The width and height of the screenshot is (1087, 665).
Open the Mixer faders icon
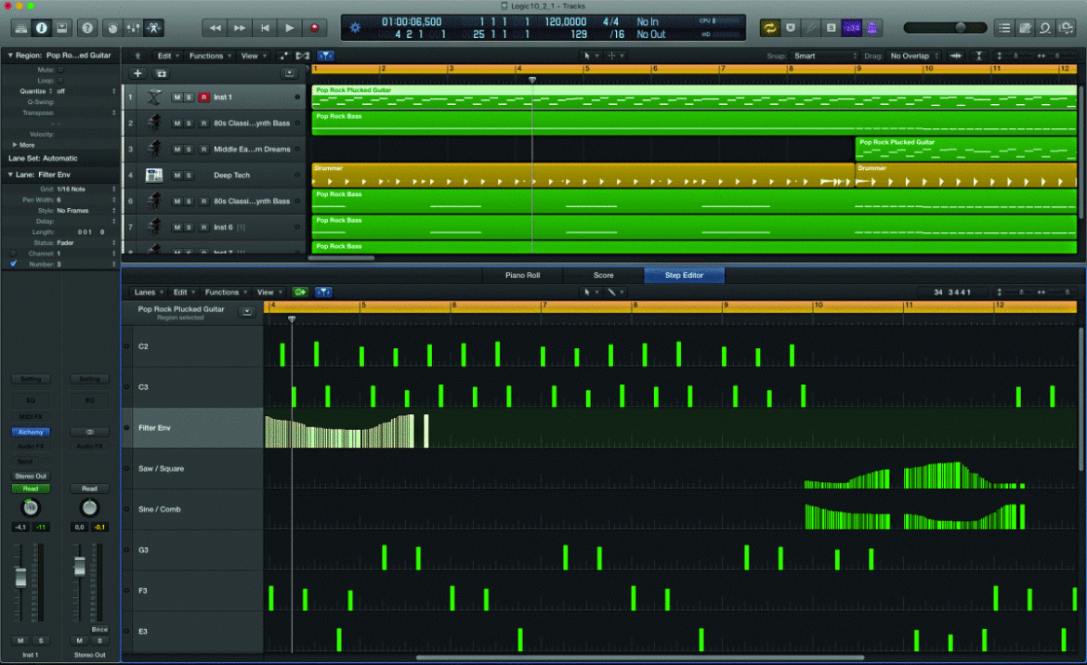coord(133,28)
